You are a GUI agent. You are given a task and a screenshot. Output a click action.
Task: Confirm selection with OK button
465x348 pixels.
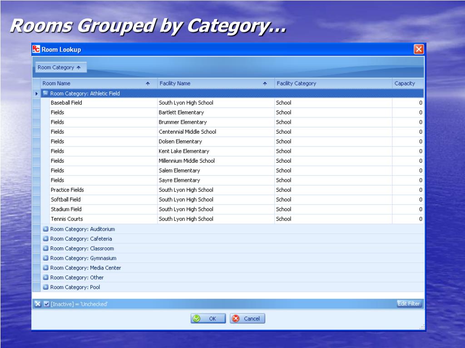208,319
